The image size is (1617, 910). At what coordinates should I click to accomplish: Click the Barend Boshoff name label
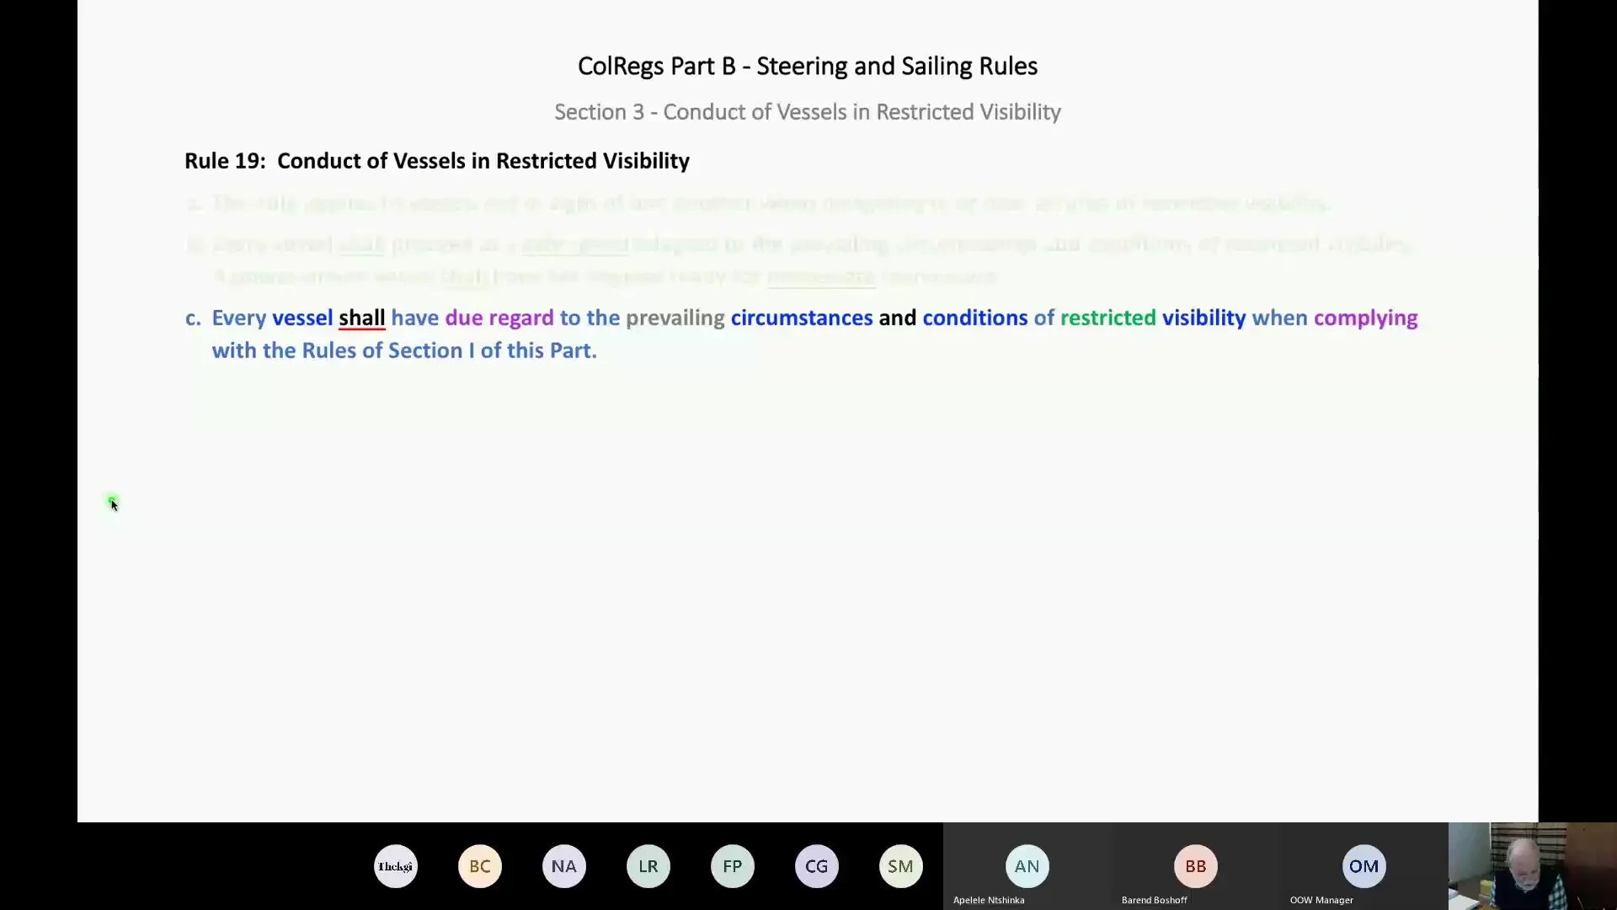(x=1153, y=899)
